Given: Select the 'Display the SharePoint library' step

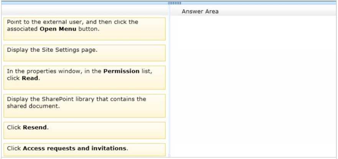Looking at the screenshot, I should click(84, 106).
